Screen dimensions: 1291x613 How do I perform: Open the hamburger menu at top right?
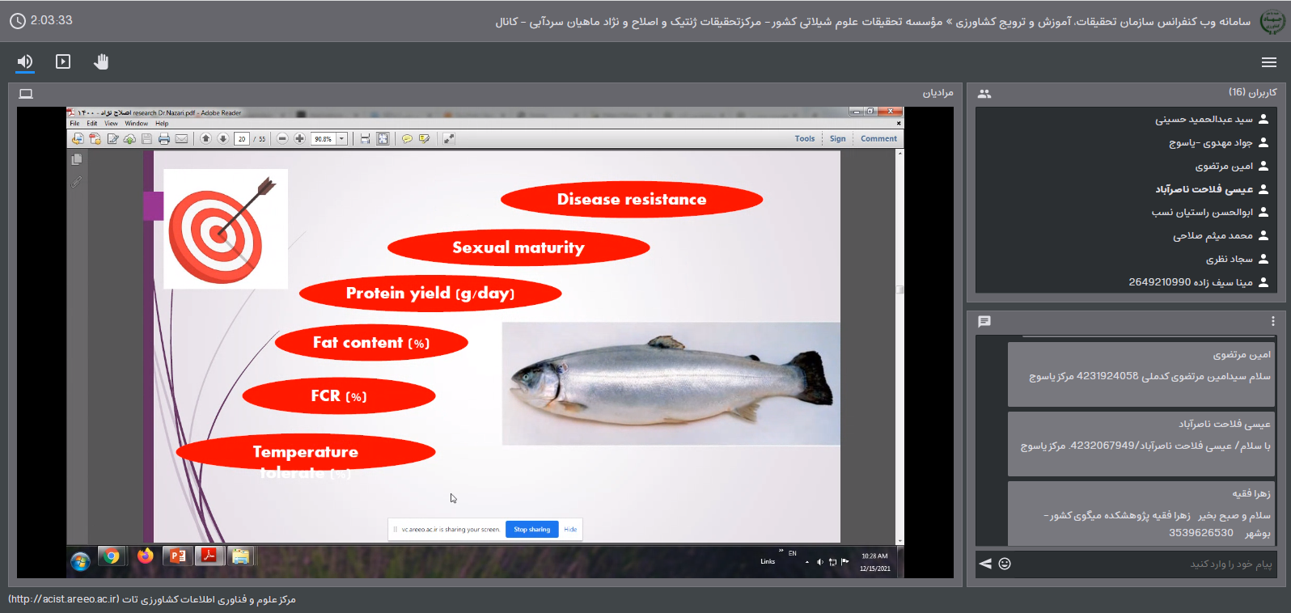coord(1268,62)
